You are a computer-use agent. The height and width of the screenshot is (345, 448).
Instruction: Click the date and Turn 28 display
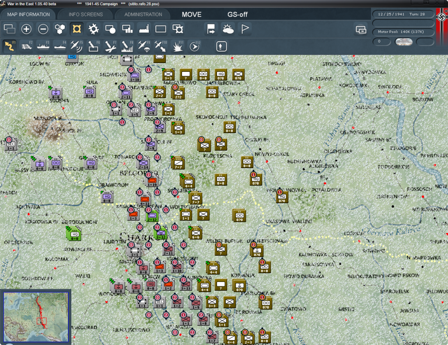click(x=403, y=14)
